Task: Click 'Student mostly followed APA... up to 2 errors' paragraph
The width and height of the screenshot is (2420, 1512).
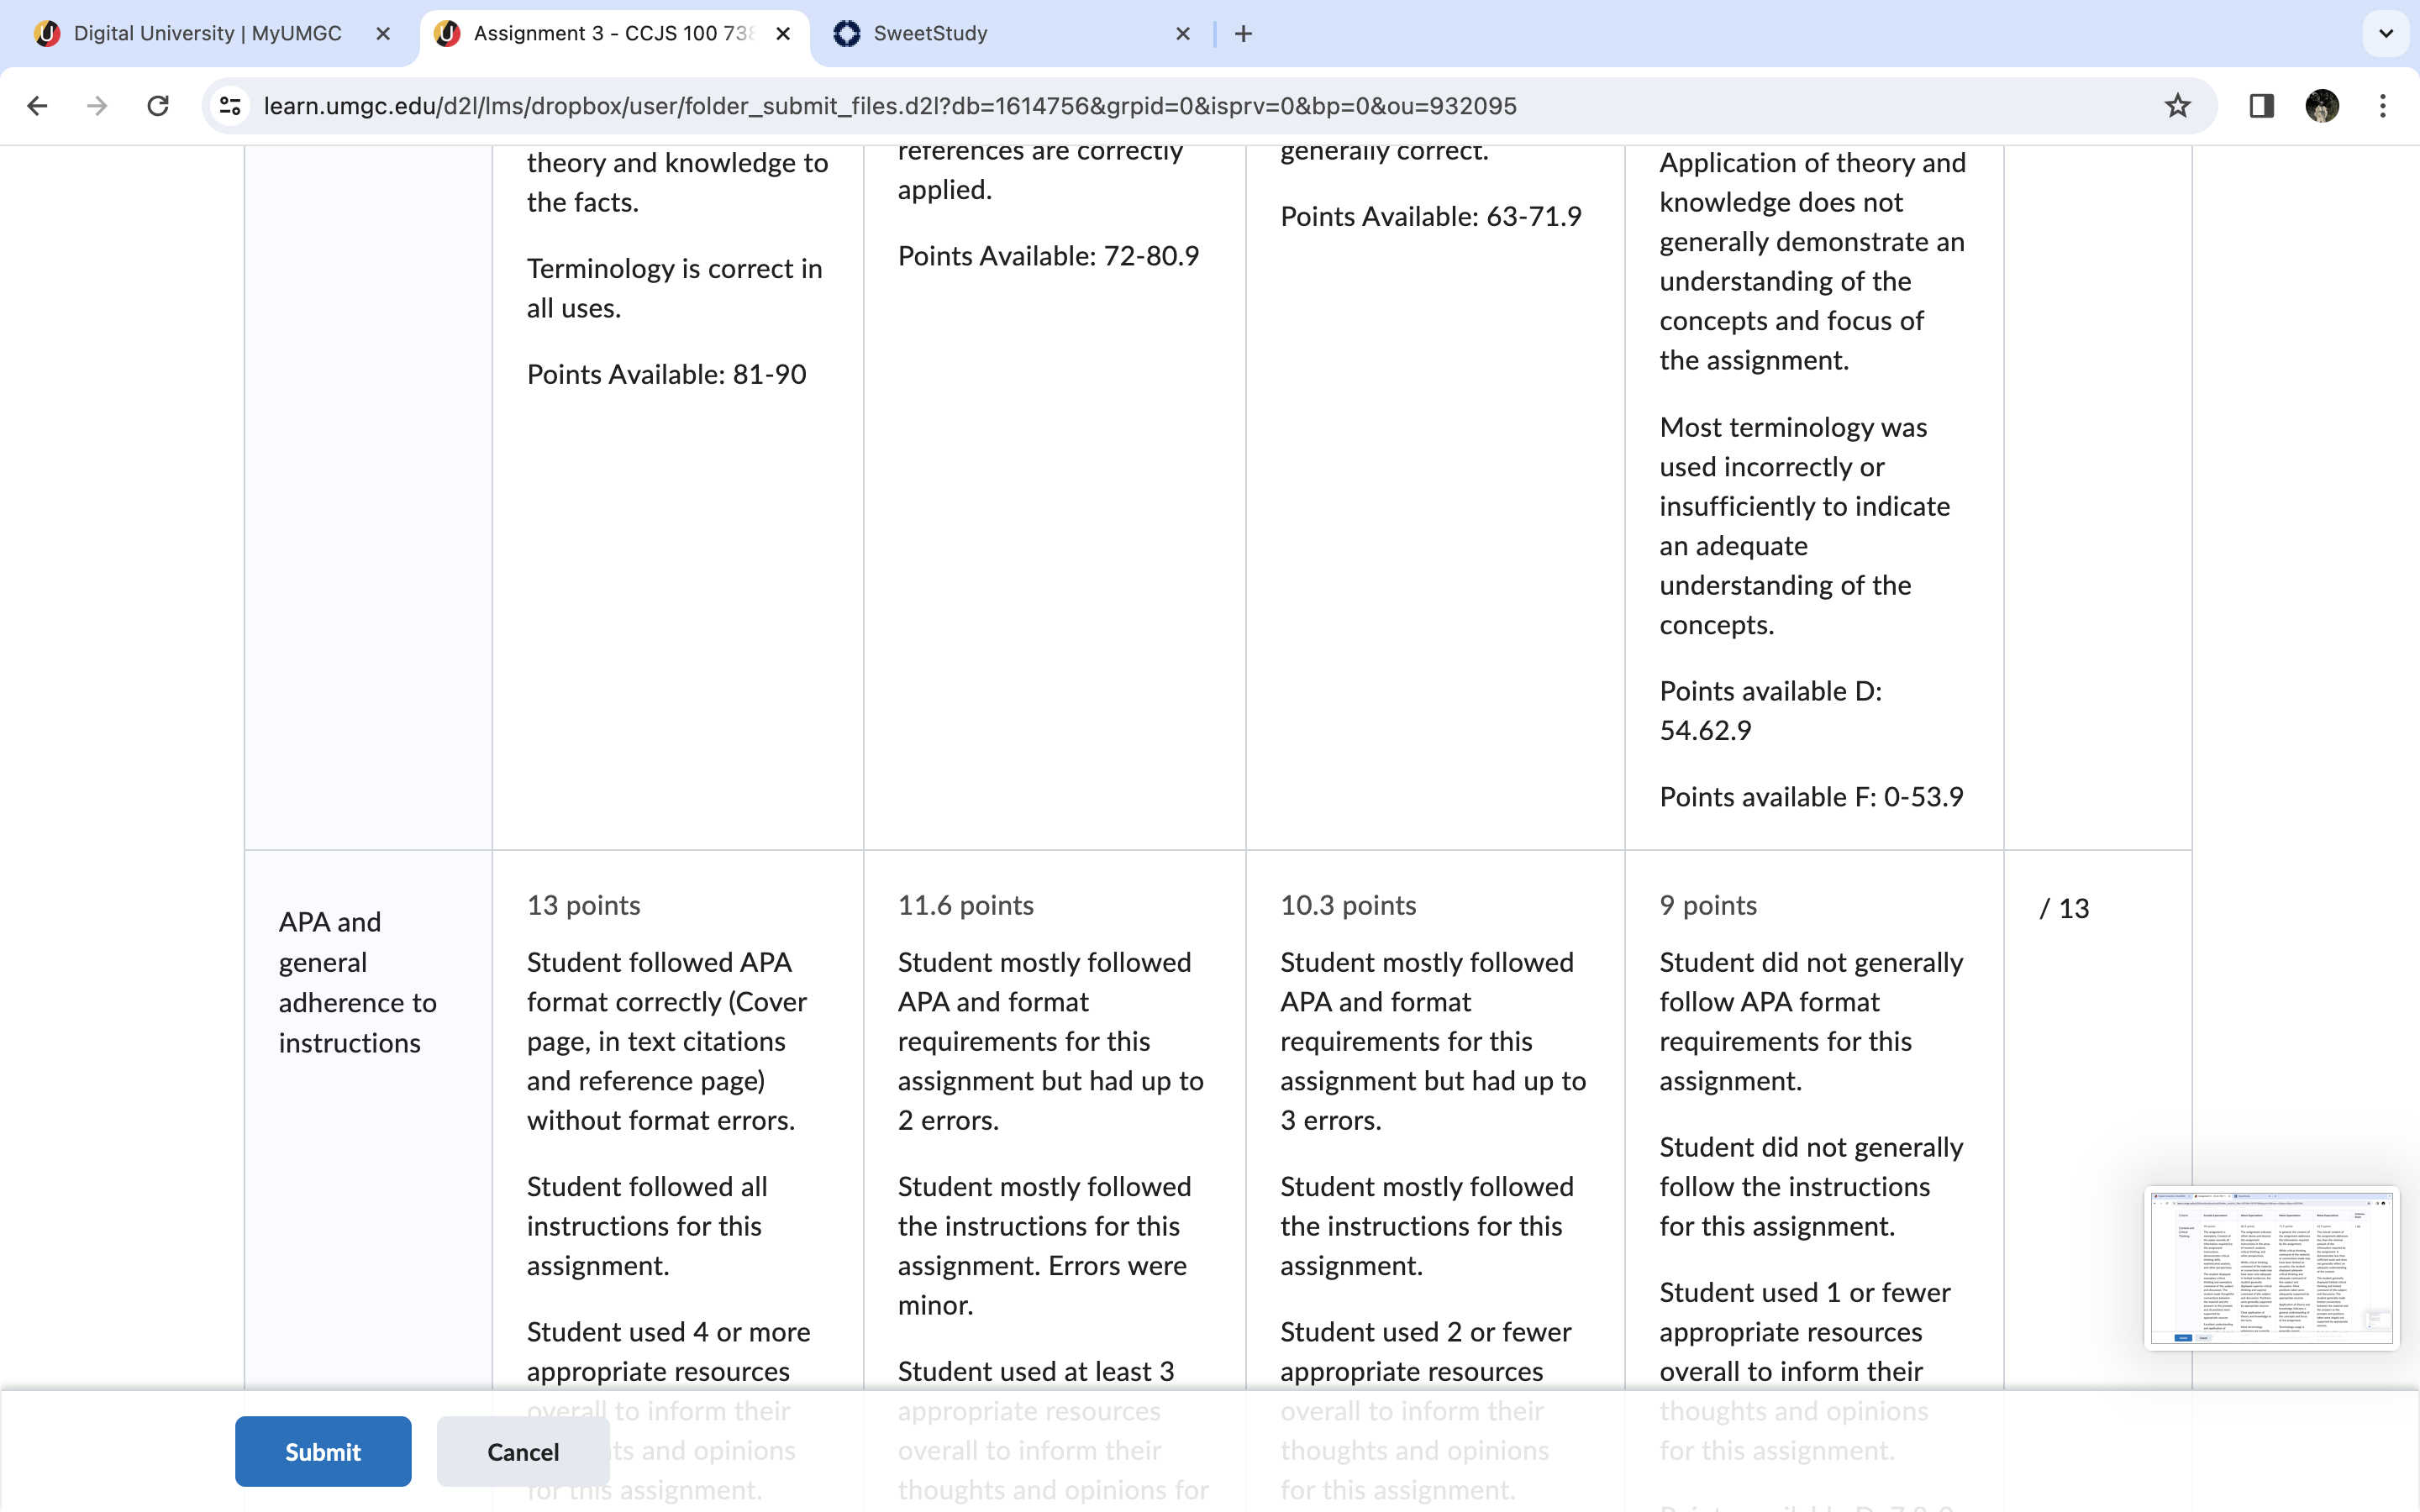Action: 1050,1041
